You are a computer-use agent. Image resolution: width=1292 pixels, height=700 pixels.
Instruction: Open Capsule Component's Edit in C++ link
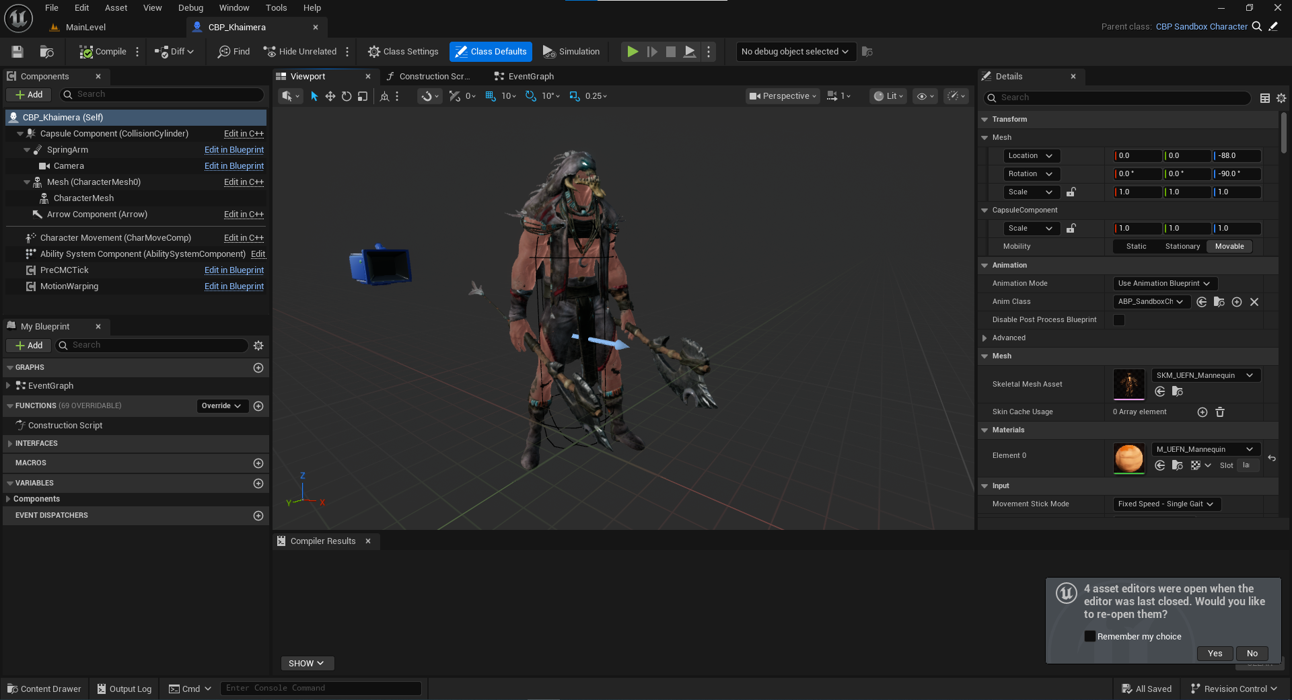pyautogui.click(x=244, y=134)
